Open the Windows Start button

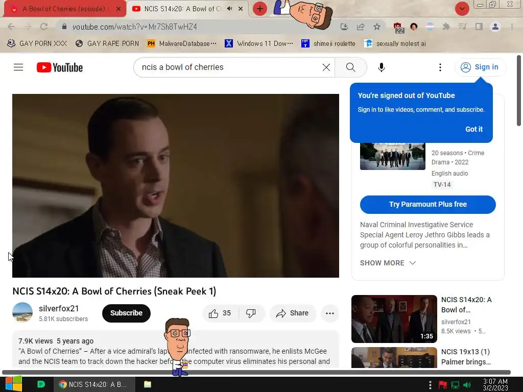coord(13,384)
